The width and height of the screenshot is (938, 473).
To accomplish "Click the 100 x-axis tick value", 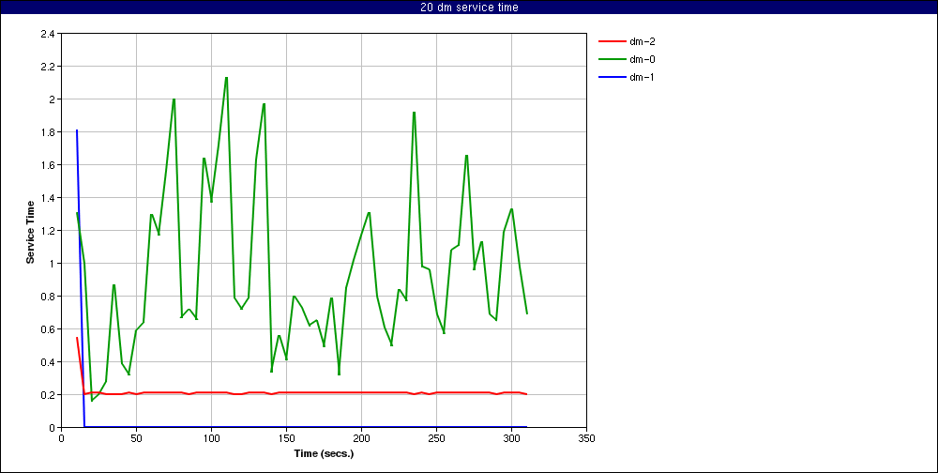I will click(x=211, y=438).
